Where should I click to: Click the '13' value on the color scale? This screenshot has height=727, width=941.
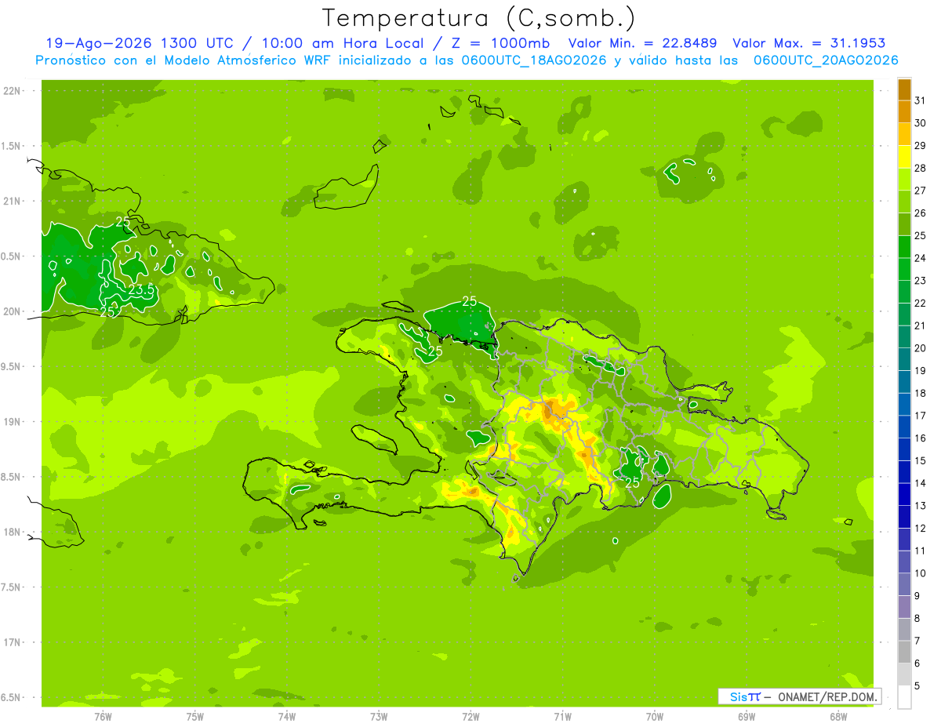click(x=921, y=506)
